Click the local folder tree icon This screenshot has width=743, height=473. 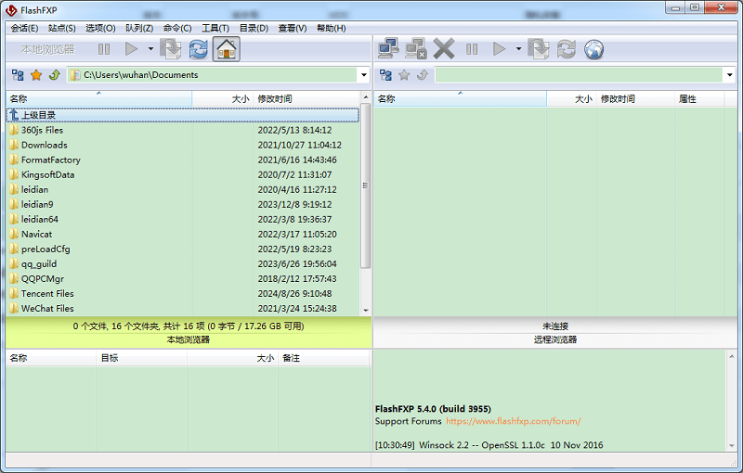18,75
